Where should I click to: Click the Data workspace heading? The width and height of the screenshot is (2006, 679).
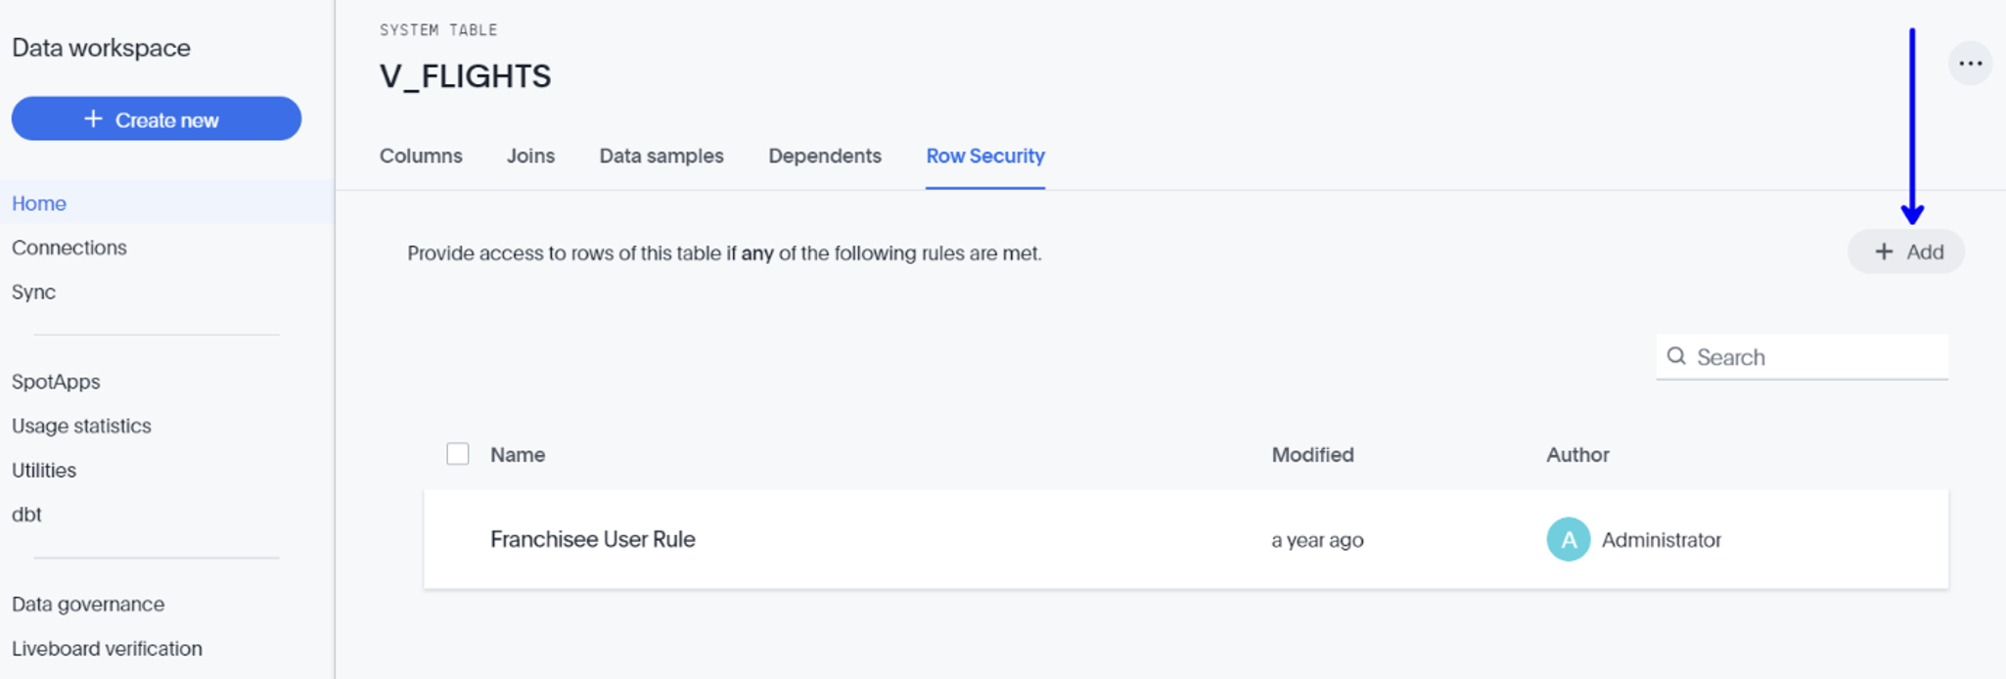pyautogui.click(x=101, y=48)
